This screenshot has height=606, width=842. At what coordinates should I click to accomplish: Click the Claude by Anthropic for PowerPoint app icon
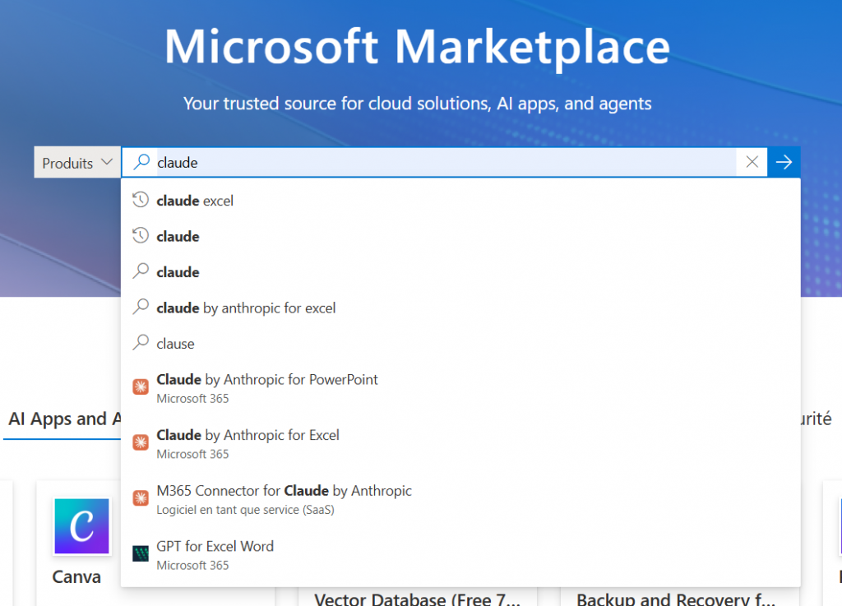pos(141,387)
